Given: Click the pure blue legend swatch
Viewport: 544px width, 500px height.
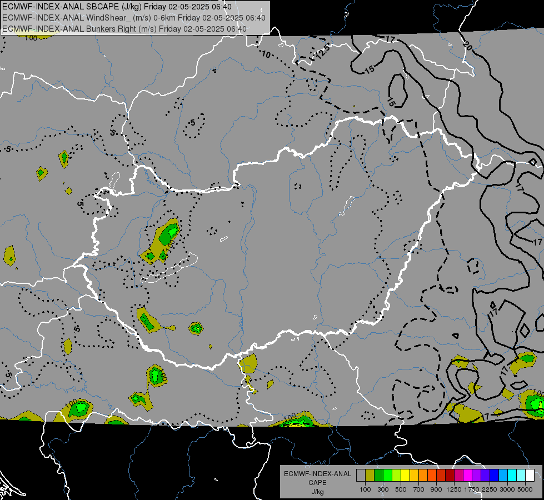Looking at the screenshot, I should point(495,476).
